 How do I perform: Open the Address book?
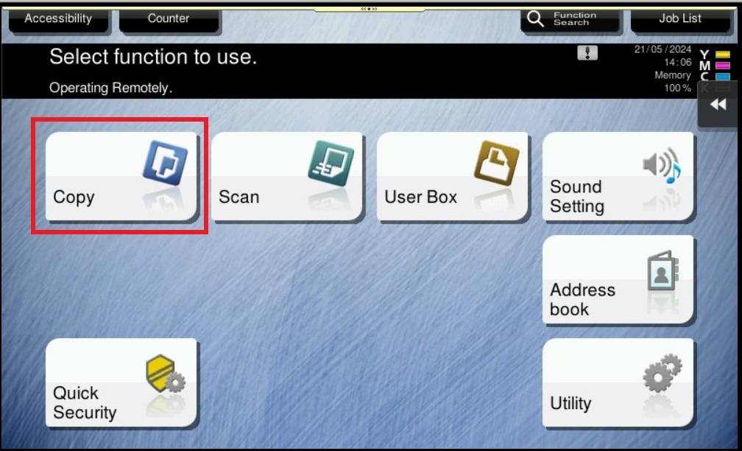(618, 280)
